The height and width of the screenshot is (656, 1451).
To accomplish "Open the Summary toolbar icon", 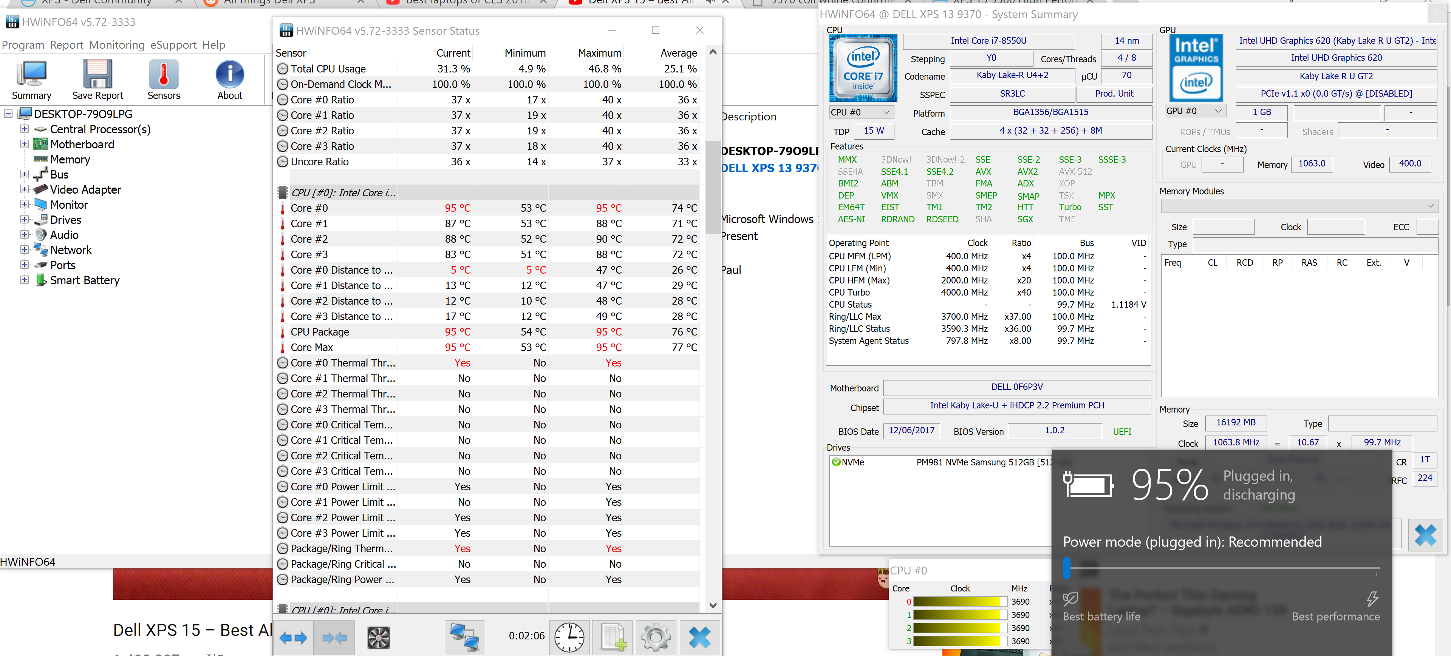I will tap(31, 80).
